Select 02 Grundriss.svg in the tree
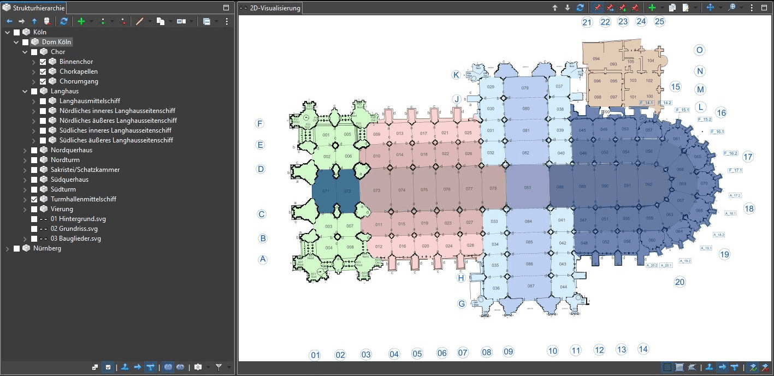 74,229
